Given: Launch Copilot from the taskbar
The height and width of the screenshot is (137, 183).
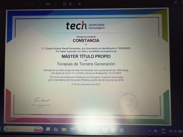Looking at the screenshot, I should [x=56, y=129].
